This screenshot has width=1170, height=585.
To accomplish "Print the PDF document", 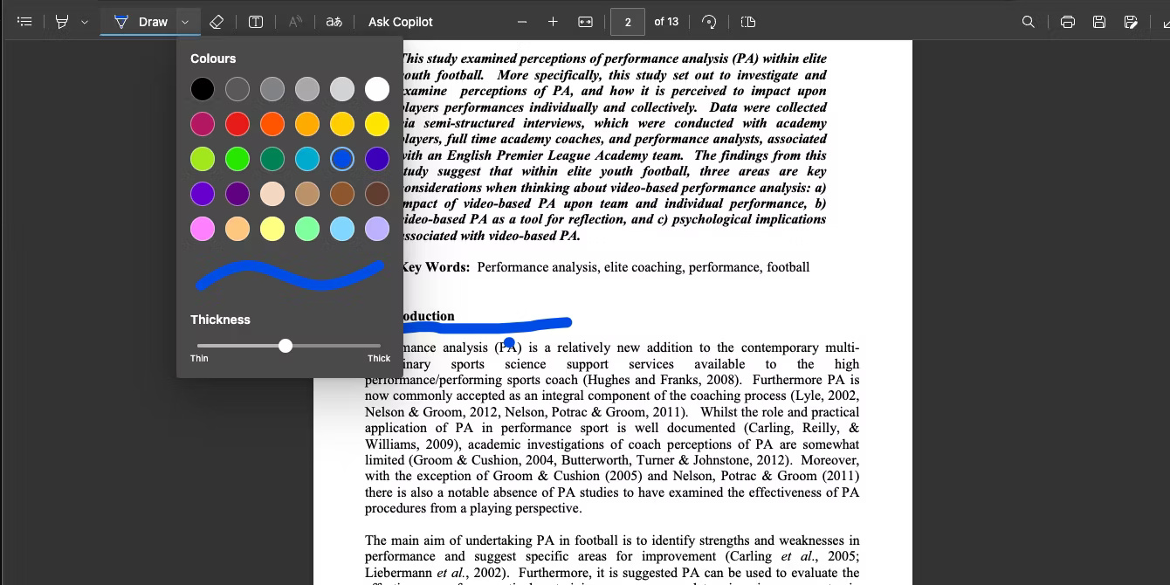I will coord(1067,21).
